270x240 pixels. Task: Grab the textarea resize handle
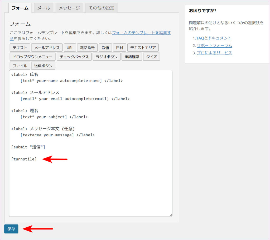pyautogui.click(x=171, y=215)
